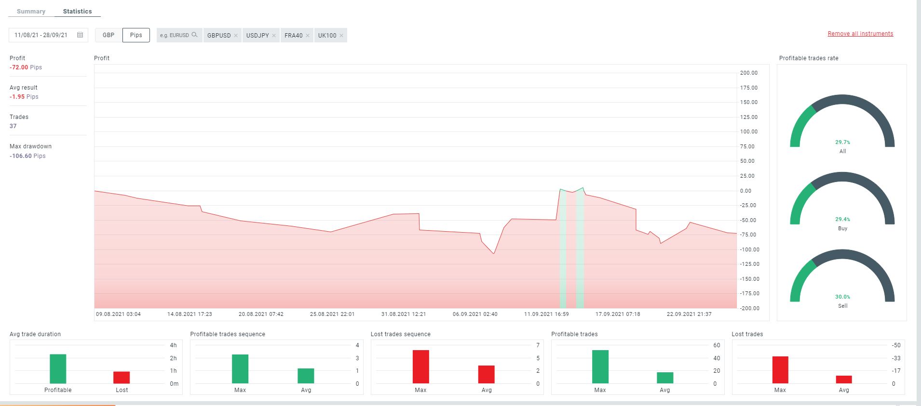Open the Summary tab
921x406 pixels.
31,11
